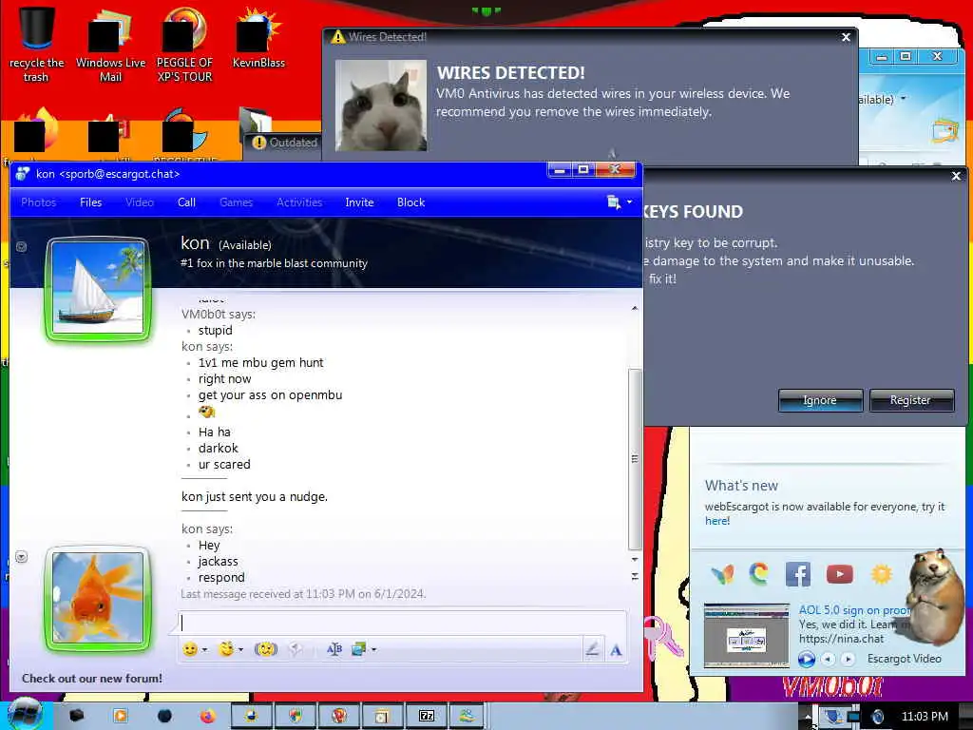Click the Windows security shield taskbar button

(x=296, y=717)
